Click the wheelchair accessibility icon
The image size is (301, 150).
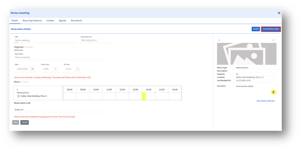pos(273,92)
